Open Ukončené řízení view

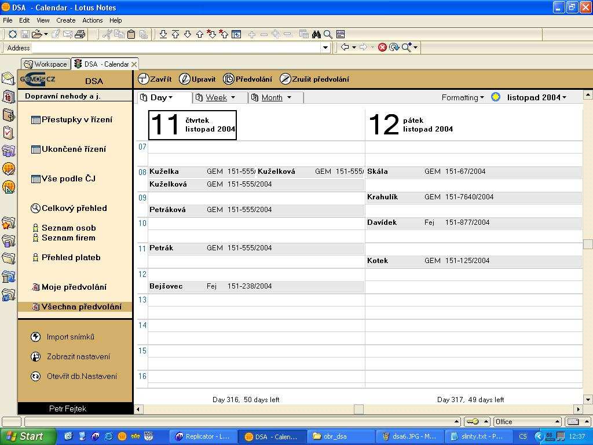(68, 149)
